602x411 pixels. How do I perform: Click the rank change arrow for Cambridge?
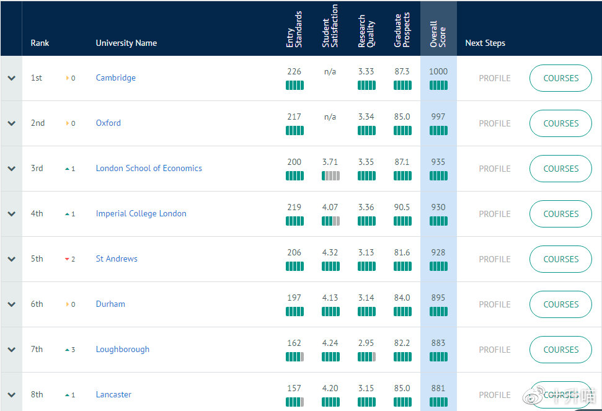[68, 78]
